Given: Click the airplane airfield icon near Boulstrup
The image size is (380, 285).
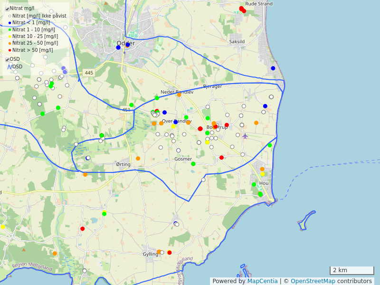Looking at the screenshot, I should coord(245,136).
